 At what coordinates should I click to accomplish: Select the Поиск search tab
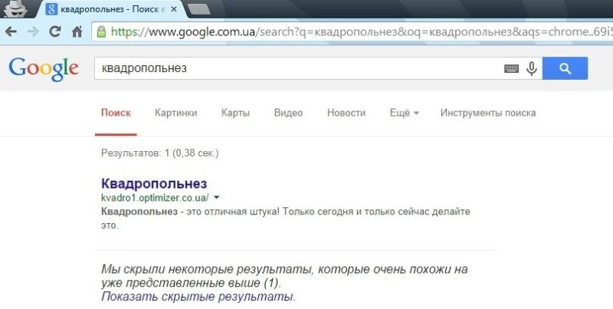coord(116,113)
